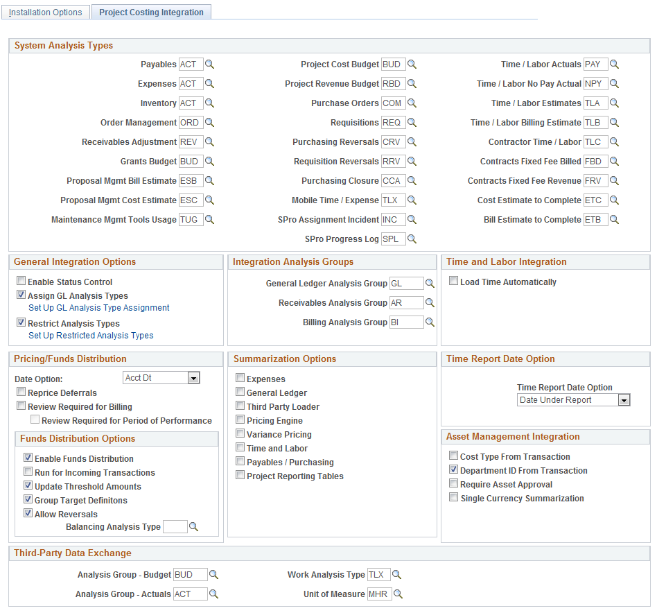The width and height of the screenshot is (657, 613).
Task: Open Set Up Restricted Analysis Types
Action: 89,335
